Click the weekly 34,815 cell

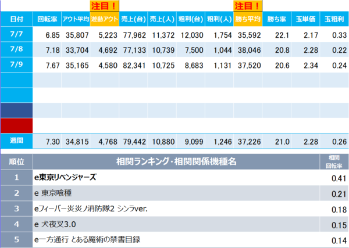[76, 141]
